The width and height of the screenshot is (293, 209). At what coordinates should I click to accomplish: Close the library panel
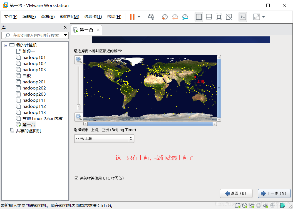pyautogui.click(x=65, y=28)
